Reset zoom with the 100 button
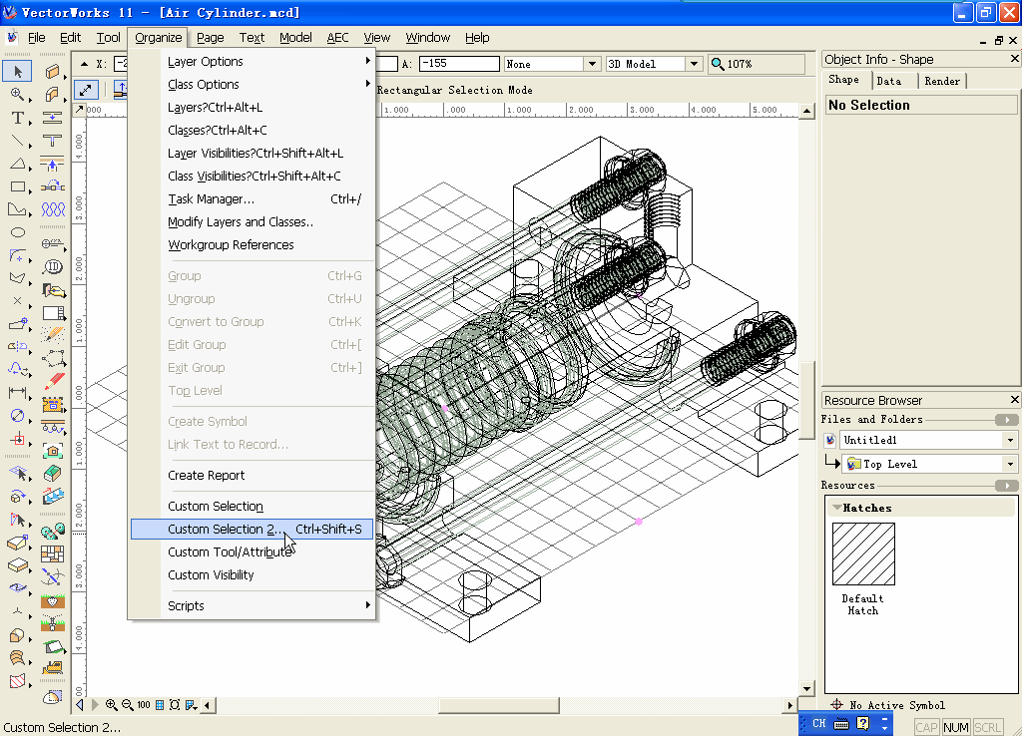The width and height of the screenshot is (1022, 736). (144, 705)
